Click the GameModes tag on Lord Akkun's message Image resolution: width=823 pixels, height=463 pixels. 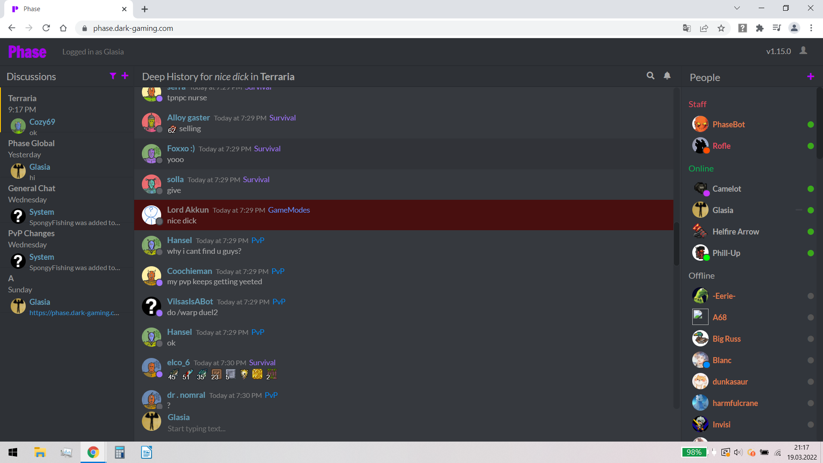(289, 210)
